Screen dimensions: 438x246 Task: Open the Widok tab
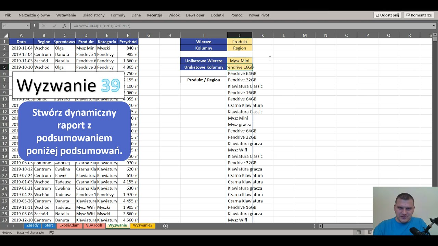(174, 15)
